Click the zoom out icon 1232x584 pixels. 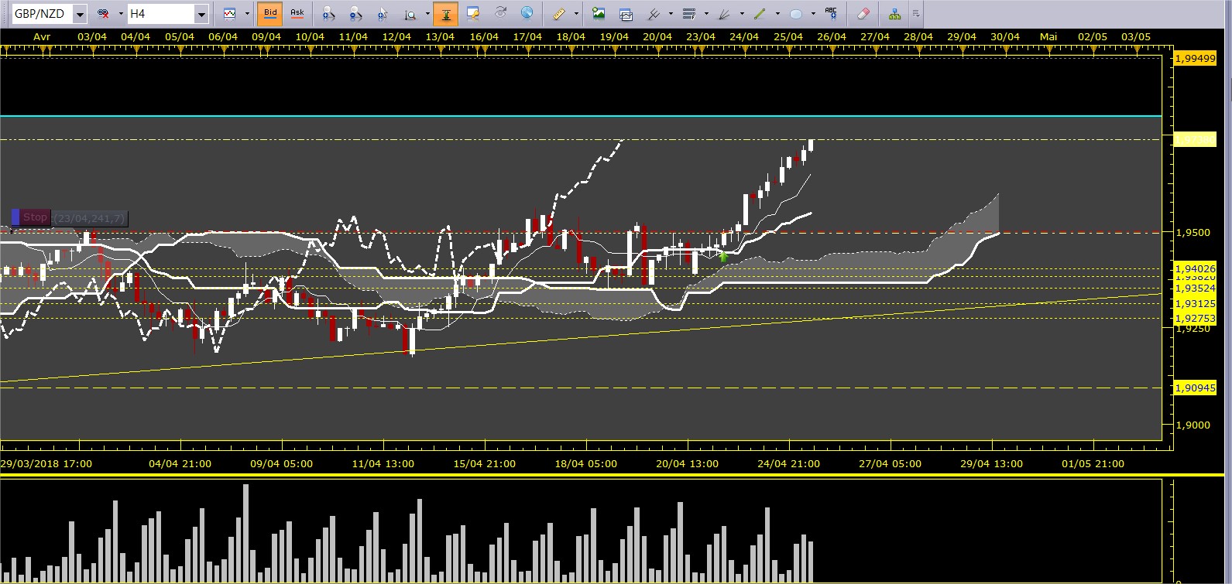355,13
